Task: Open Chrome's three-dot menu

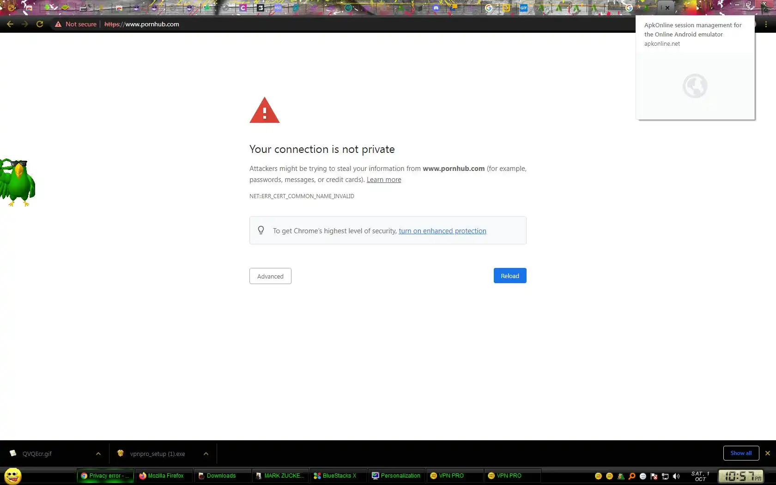Action: point(766,24)
